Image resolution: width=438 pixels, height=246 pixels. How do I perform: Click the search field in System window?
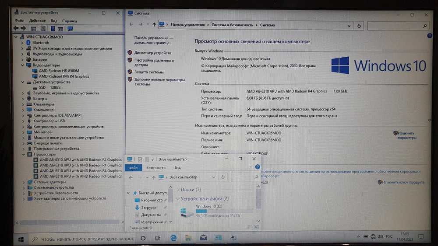pos(398,26)
